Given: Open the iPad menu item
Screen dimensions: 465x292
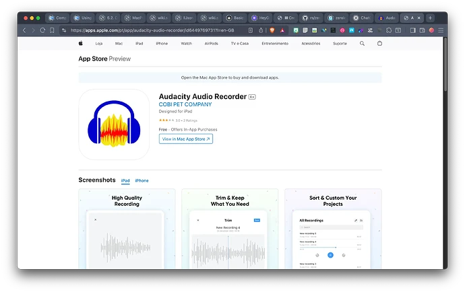Looking at the screenshot, I should click(139, 44).
